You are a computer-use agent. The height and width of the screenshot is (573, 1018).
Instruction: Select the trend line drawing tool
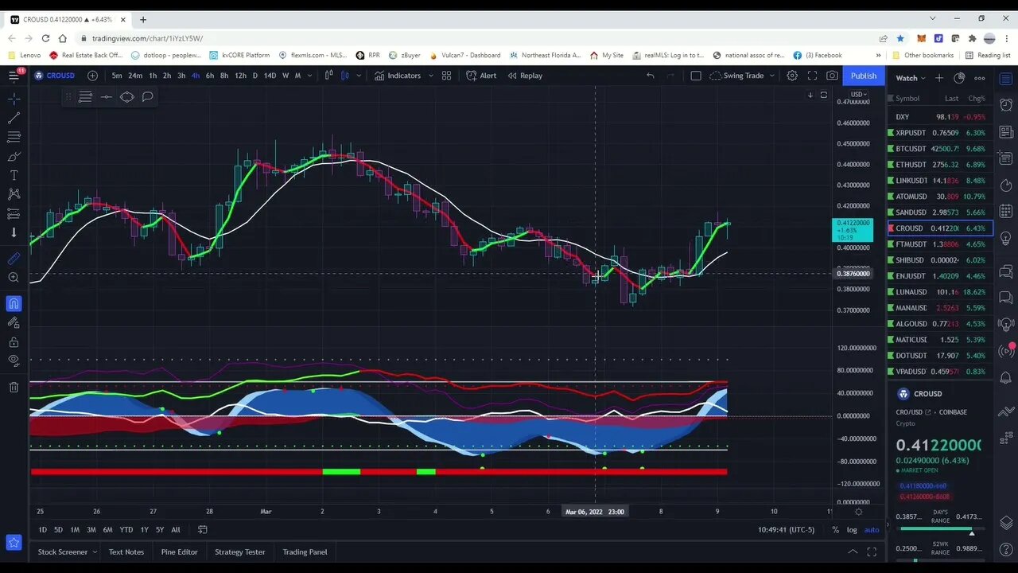click(x=14, y=118)
